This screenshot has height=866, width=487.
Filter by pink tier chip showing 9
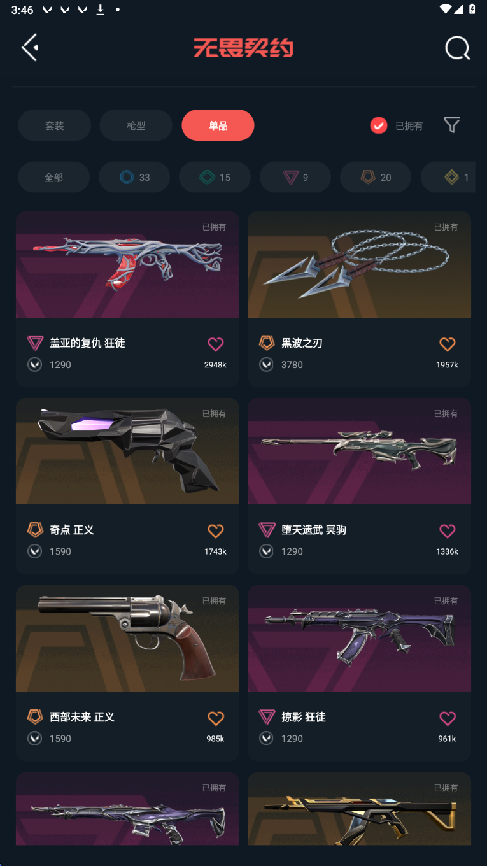(x=295, y=177)
